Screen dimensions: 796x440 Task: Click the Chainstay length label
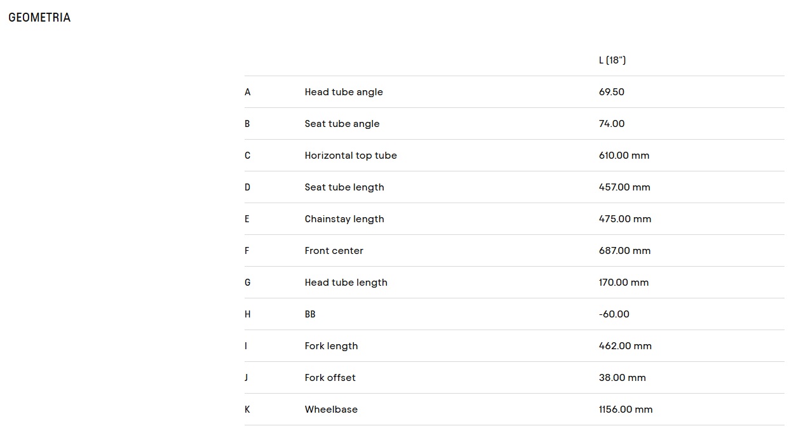pos(344,219)
